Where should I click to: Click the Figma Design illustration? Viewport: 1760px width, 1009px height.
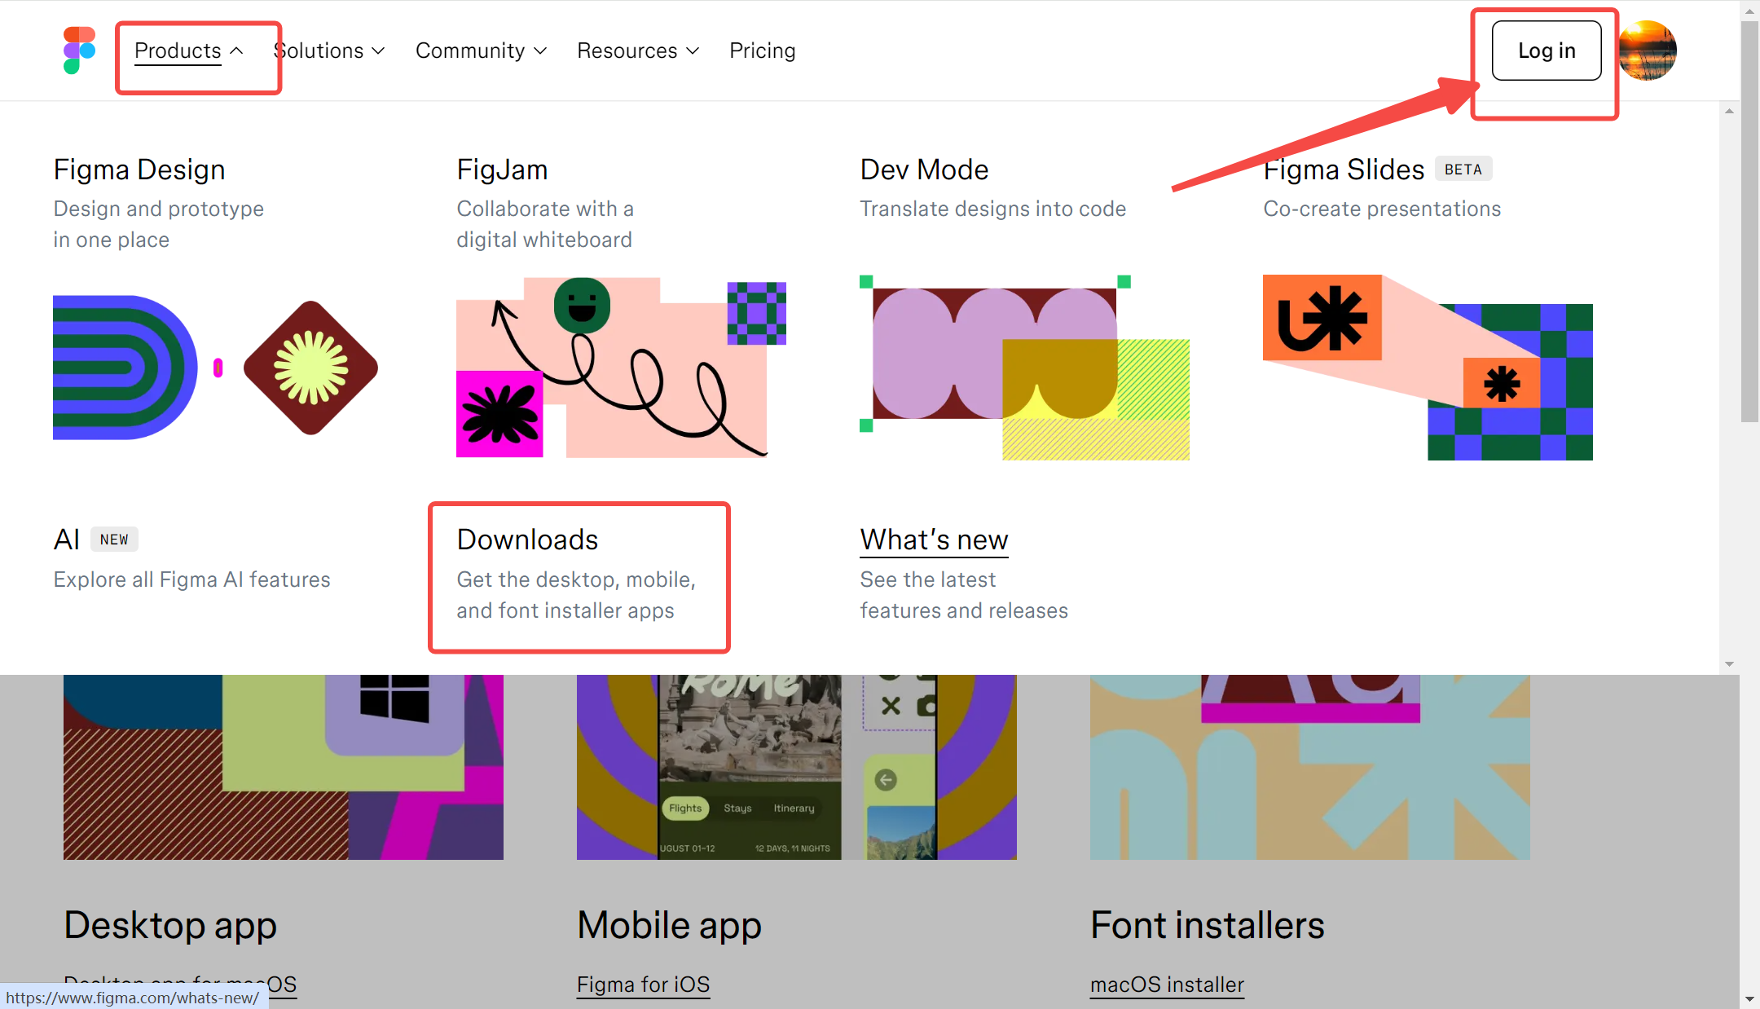[216, 368]
